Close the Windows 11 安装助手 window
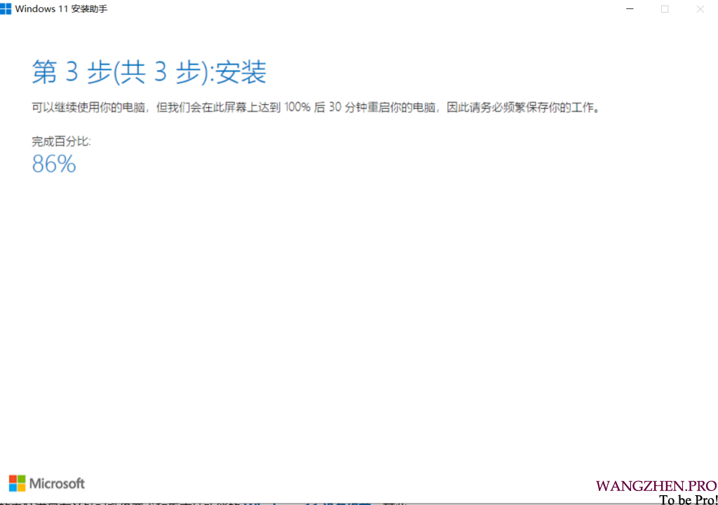Image resolution: width=718 pixels, height=505 pixels. coord(700,9)
